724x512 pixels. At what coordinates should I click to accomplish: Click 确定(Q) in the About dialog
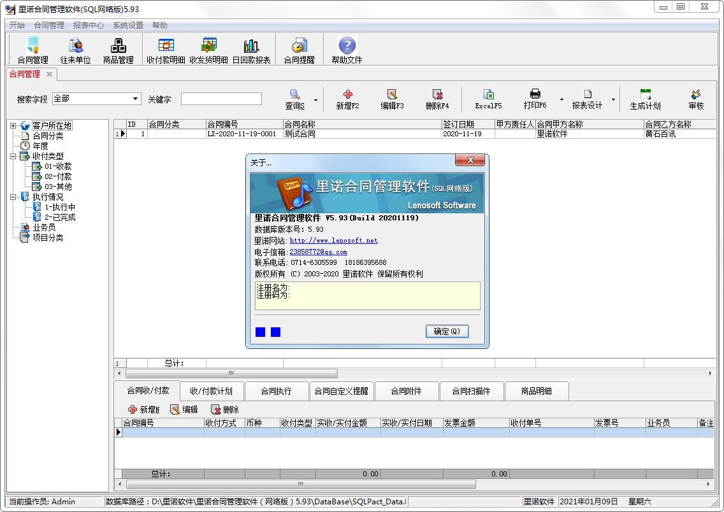(447, 331)
